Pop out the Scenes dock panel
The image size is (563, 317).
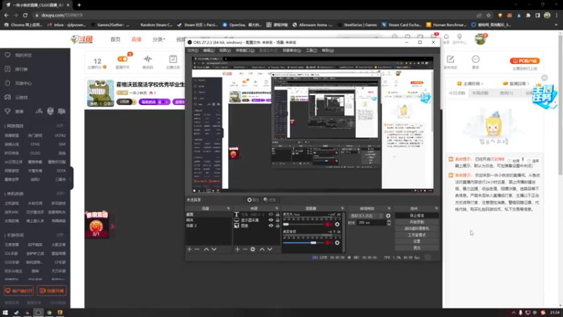click(228, 209)
